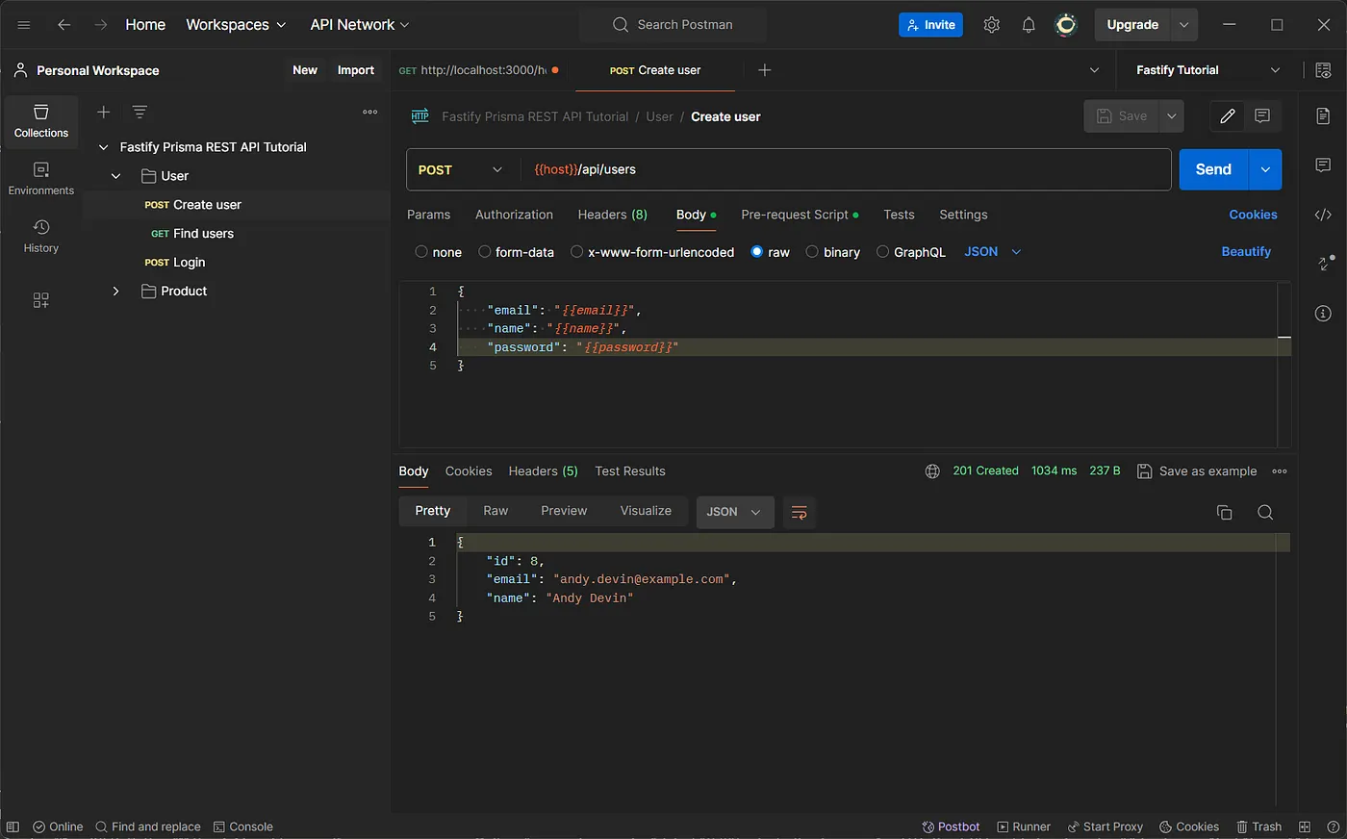
Task: Click the Beautify link
Action: [1246, 251]
